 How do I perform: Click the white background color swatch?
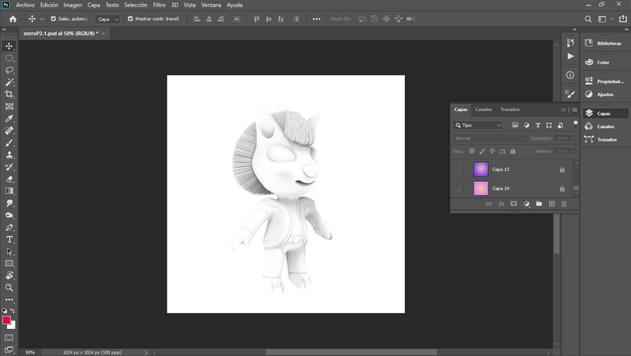click(13, 326)
